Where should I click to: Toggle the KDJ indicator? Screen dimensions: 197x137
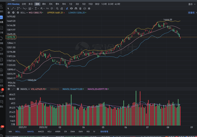(x=50, y=132)
